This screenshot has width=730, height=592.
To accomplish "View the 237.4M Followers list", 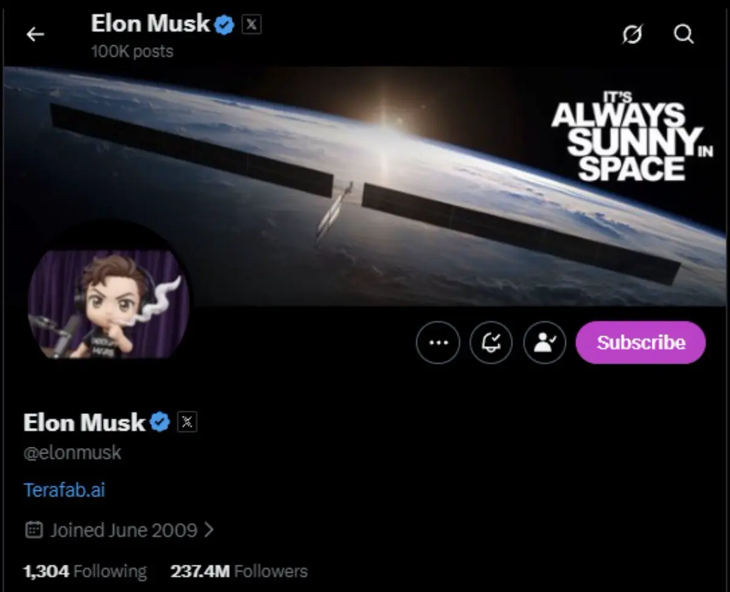I will pos(239,571).
